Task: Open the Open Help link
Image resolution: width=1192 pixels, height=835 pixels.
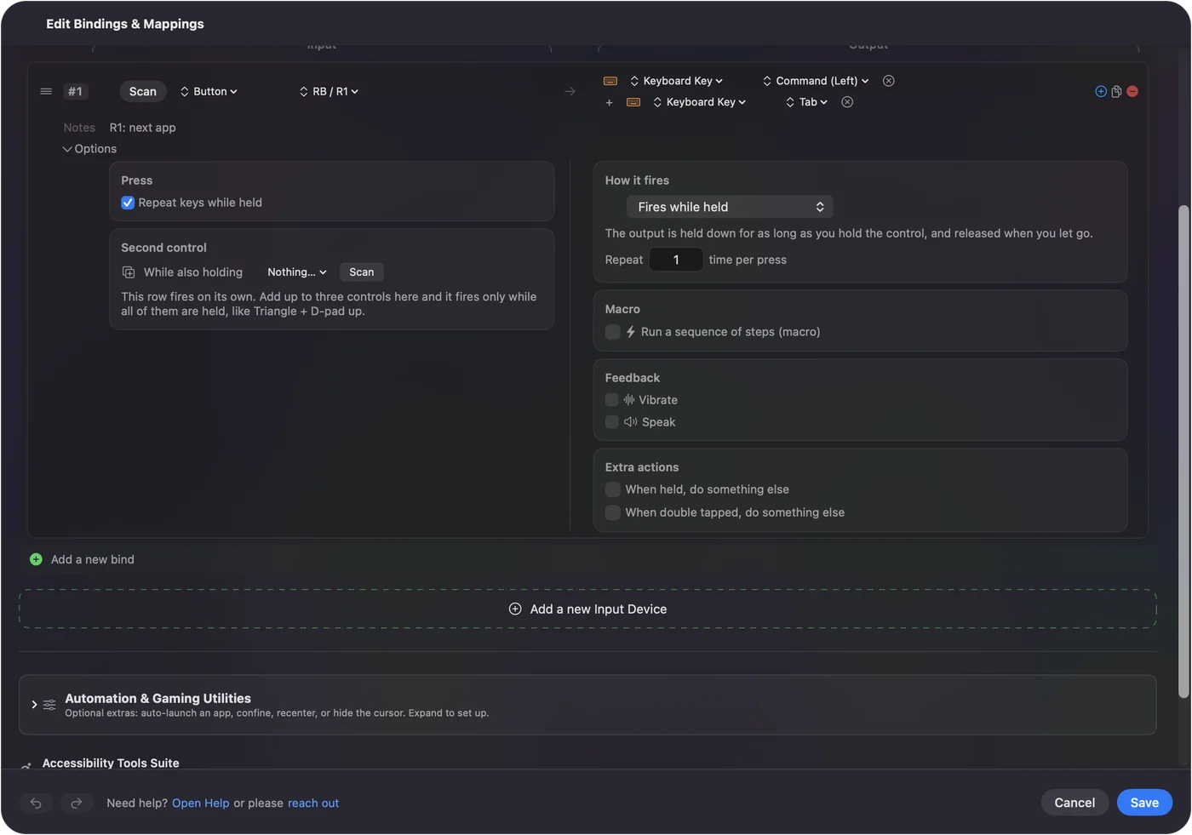Action: (x=201, y=804)
